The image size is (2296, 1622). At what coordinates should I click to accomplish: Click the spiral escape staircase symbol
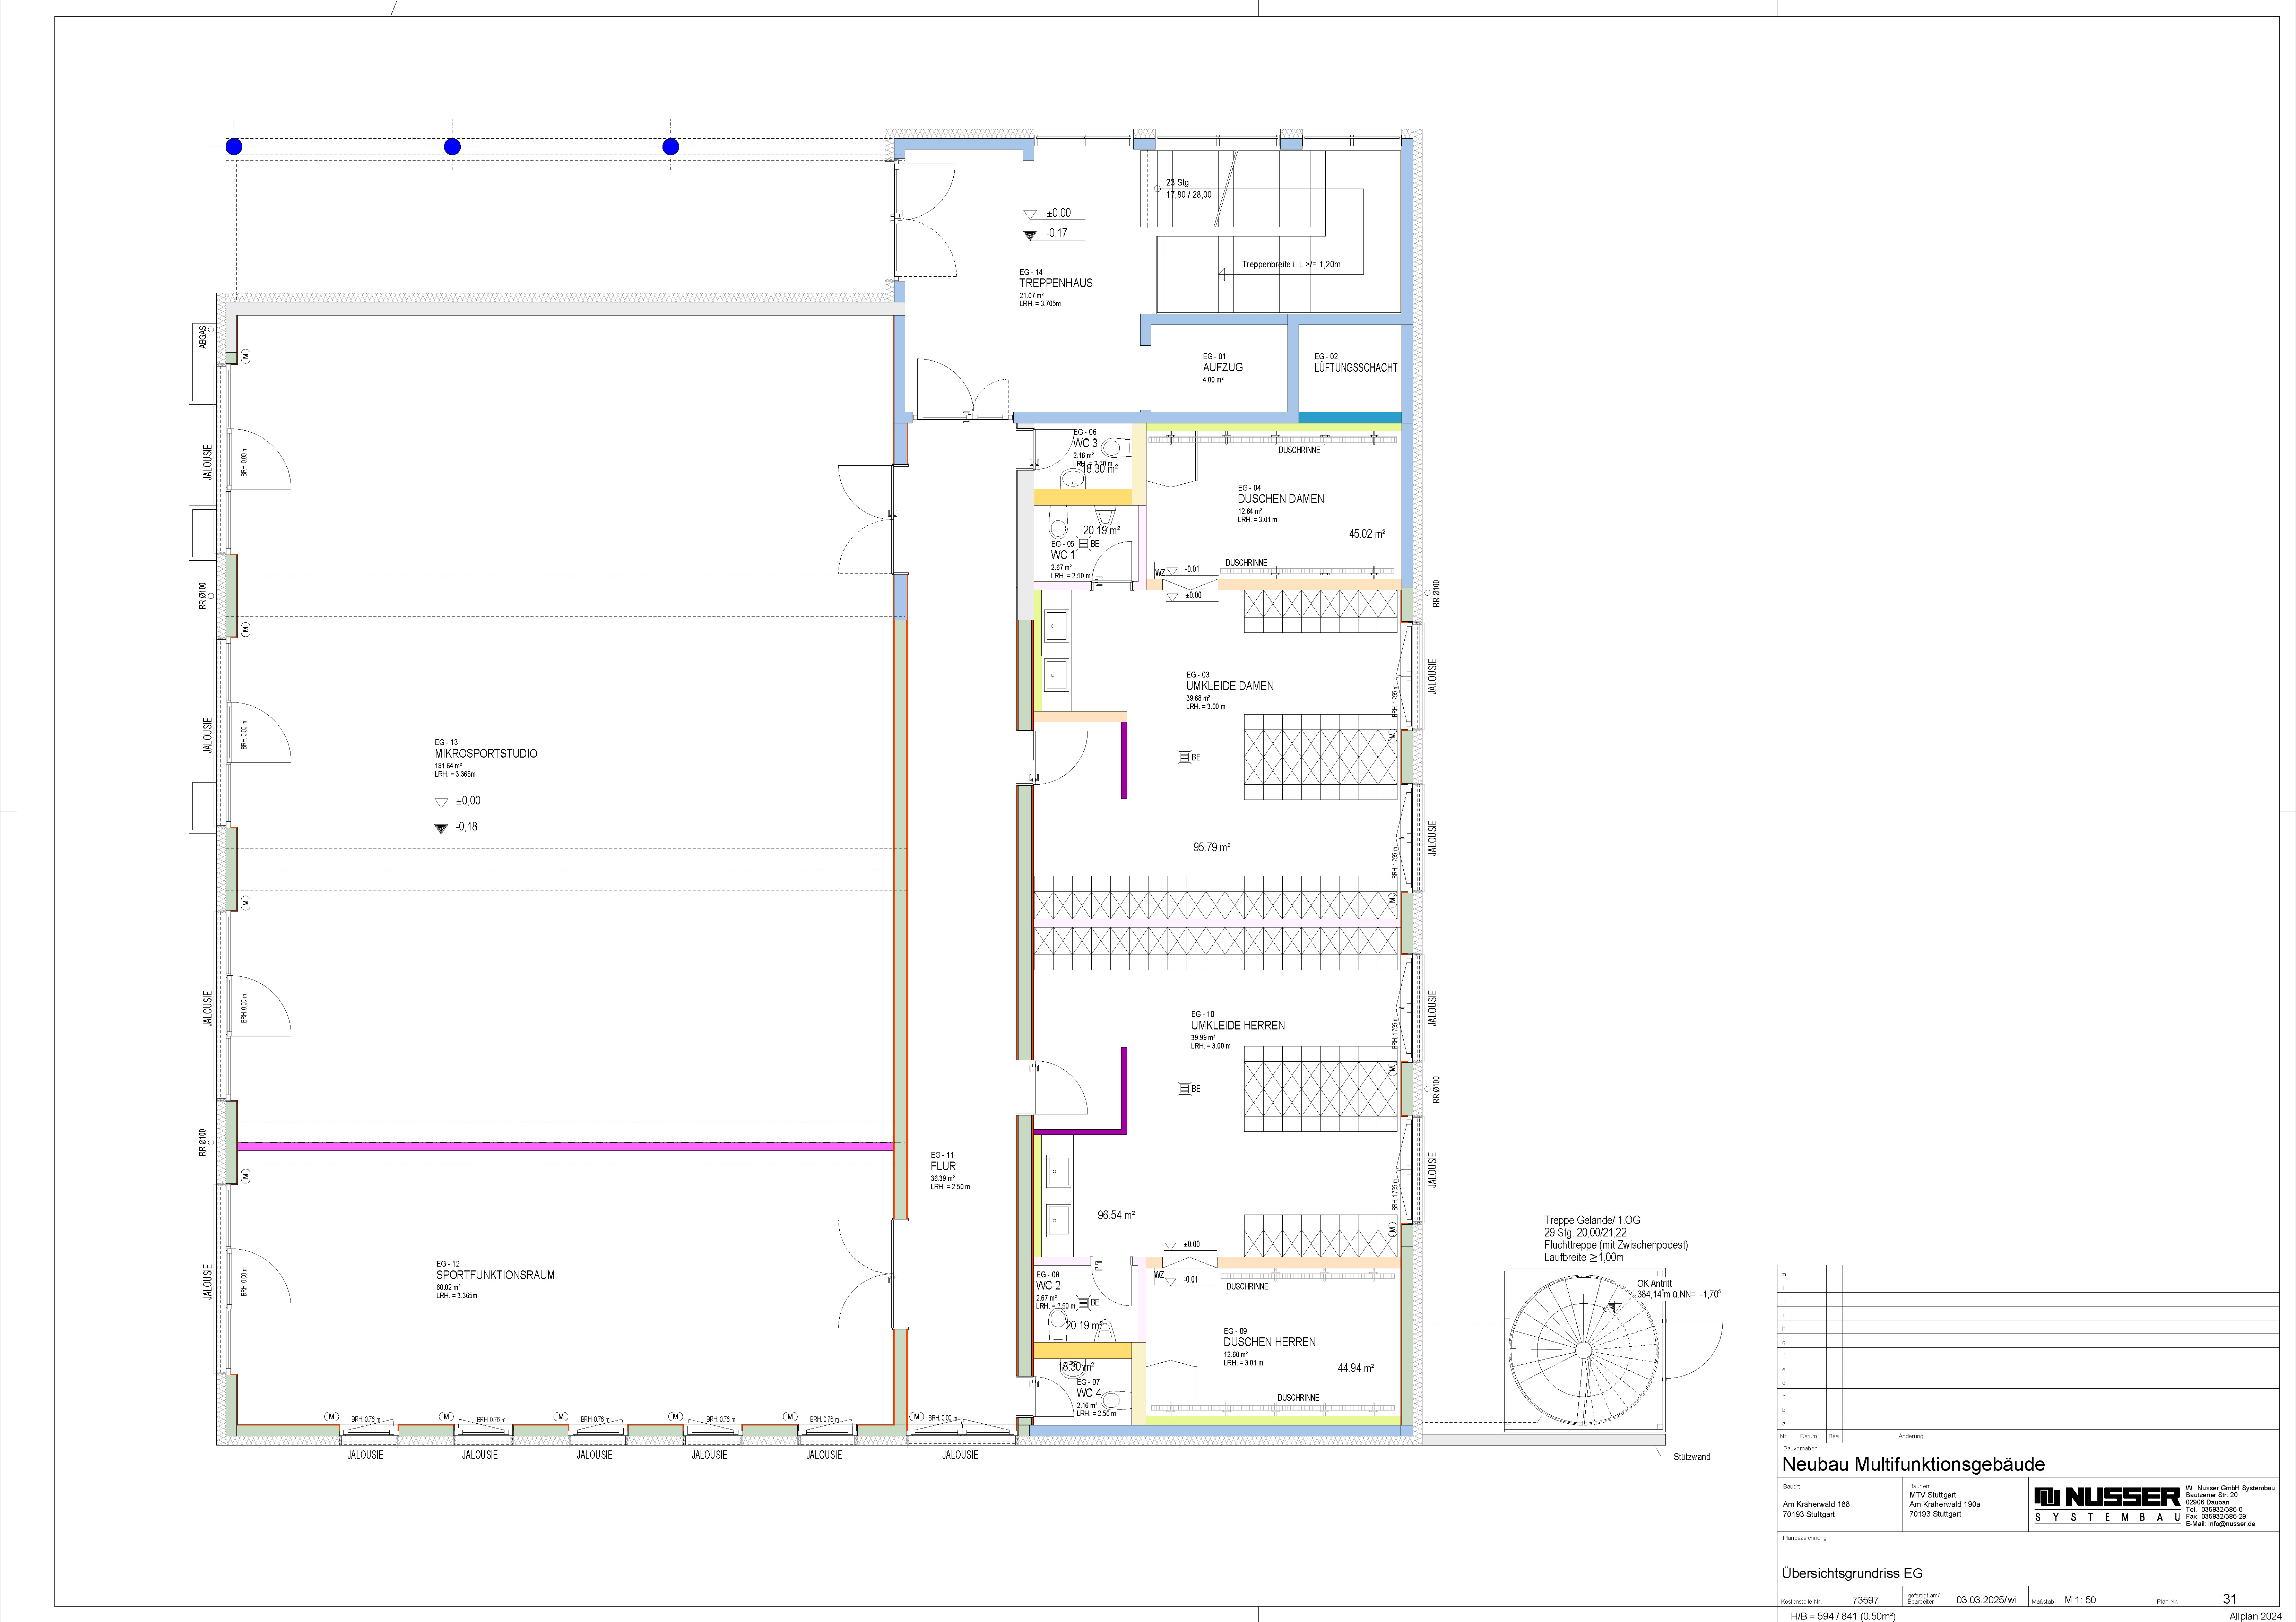[x=1583, y=1350]
